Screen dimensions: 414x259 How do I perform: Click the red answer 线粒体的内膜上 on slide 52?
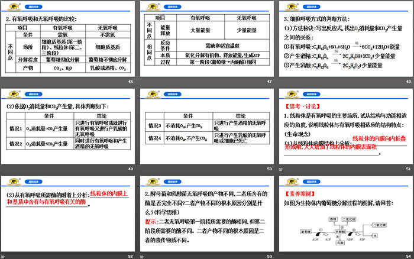tap(109, 193)
